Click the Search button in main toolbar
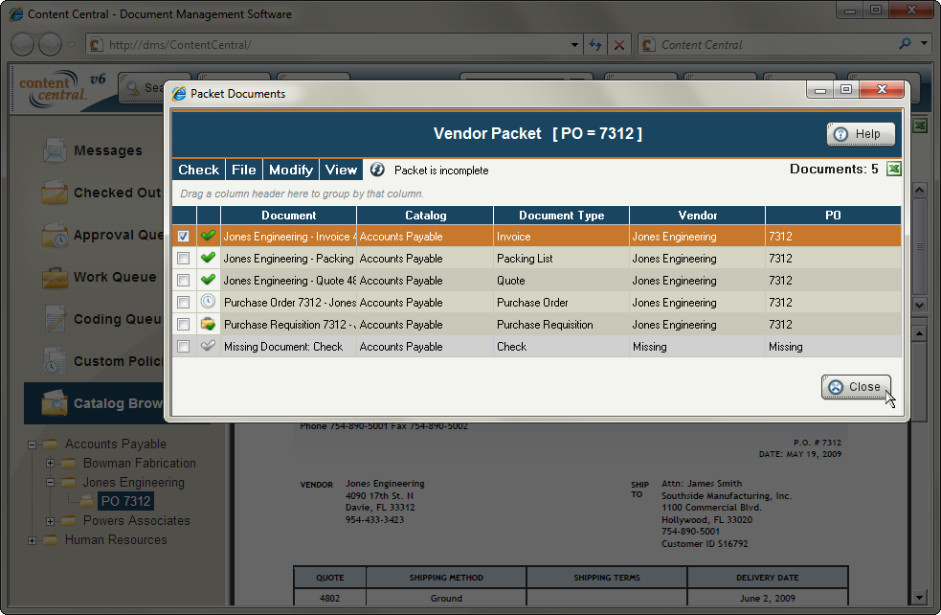Image resolution: width=941 pixels, height=615 pixels. (x=142, y=88)
